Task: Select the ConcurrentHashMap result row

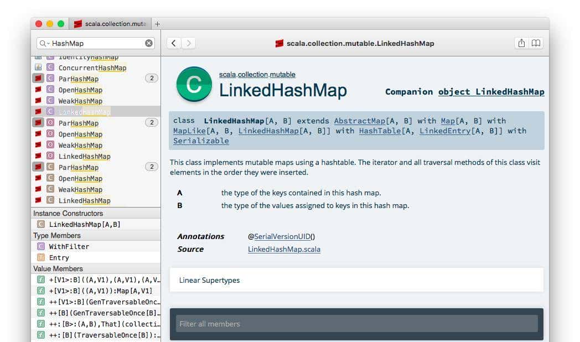Action: (96, 68)
